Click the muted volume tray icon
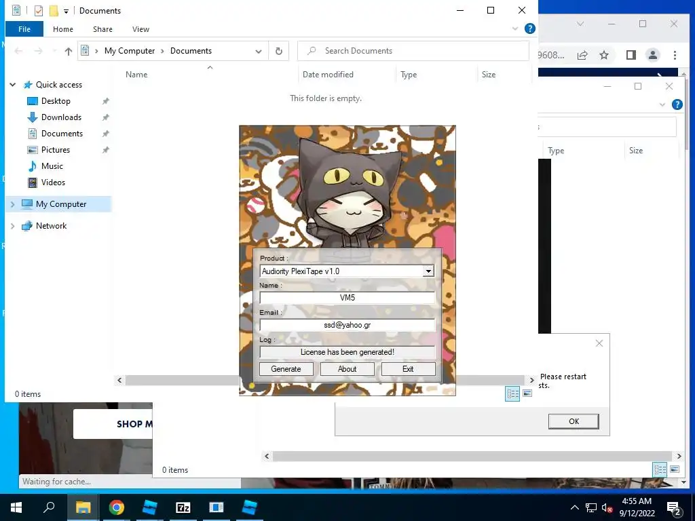The height and width of the screenshot is (521, 695). [607, 507]
